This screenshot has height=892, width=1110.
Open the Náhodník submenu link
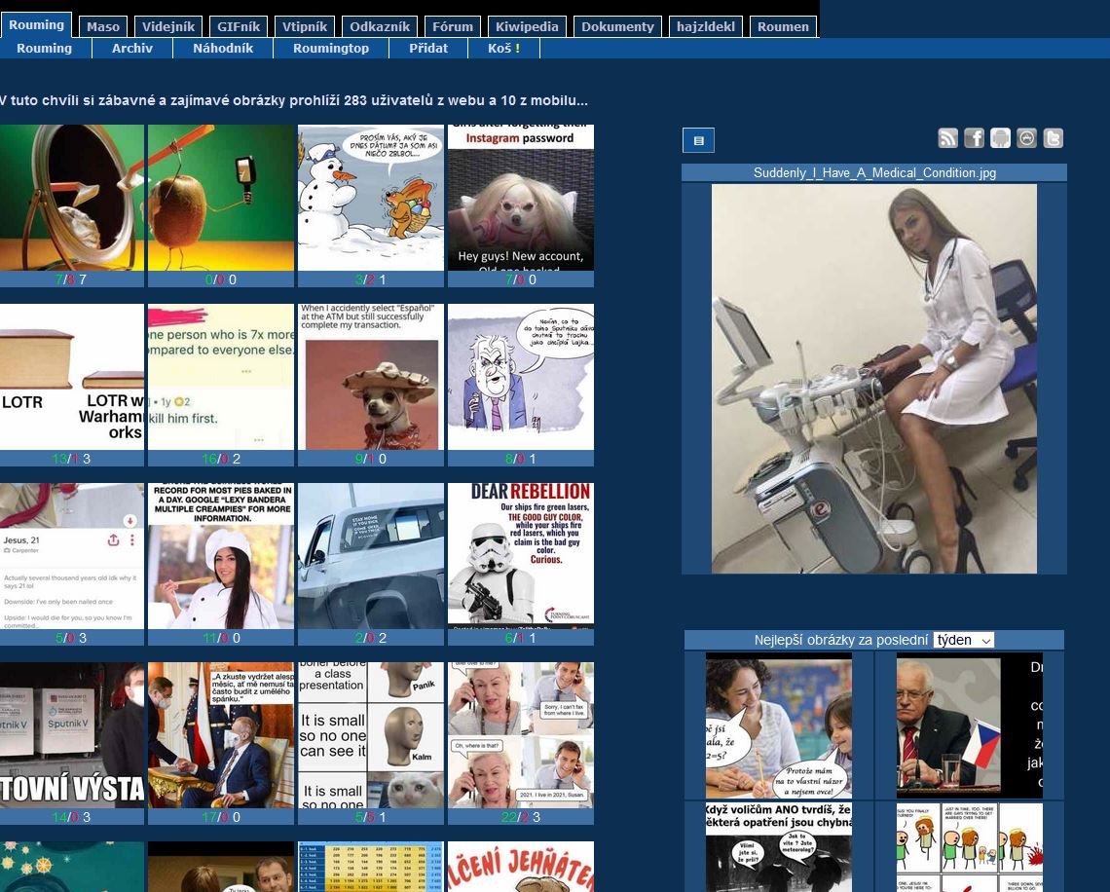pyautogui.click(x=223, y=48)
